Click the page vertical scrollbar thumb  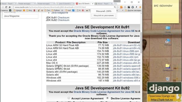click(x=141, y=43)
